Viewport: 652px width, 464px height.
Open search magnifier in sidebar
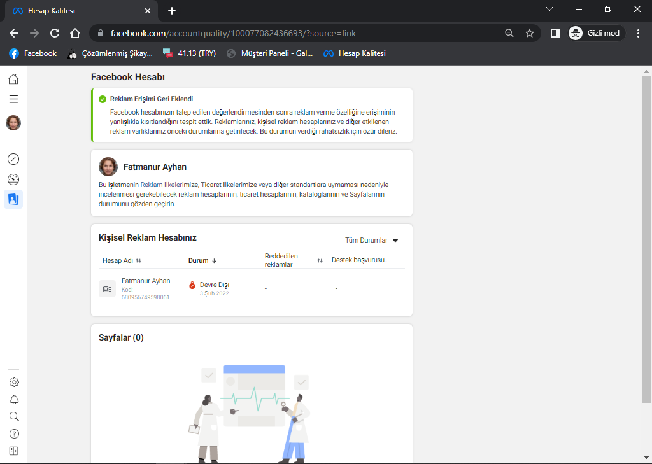click(x=14, y=417)
